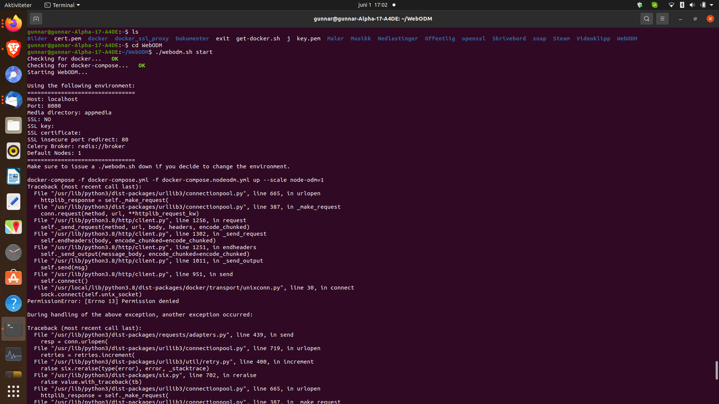Open a new terminal tab
The width and height of the screenshot is (719, 404).
[x=36, y=18]
